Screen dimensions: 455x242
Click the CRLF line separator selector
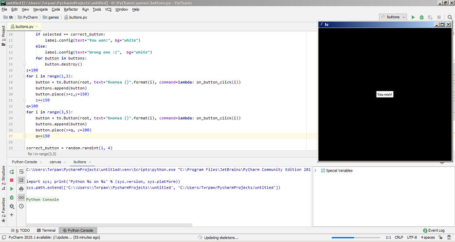399,237
